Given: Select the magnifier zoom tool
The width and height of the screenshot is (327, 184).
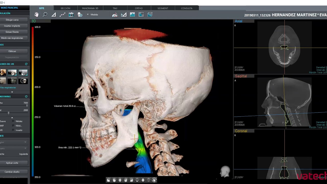Looking at the screenshot, I should [x=45, y=15].
